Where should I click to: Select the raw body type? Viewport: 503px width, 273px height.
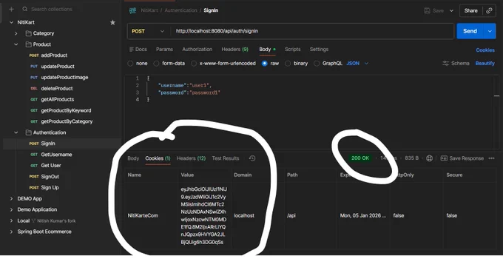click(x=264, y=64)
